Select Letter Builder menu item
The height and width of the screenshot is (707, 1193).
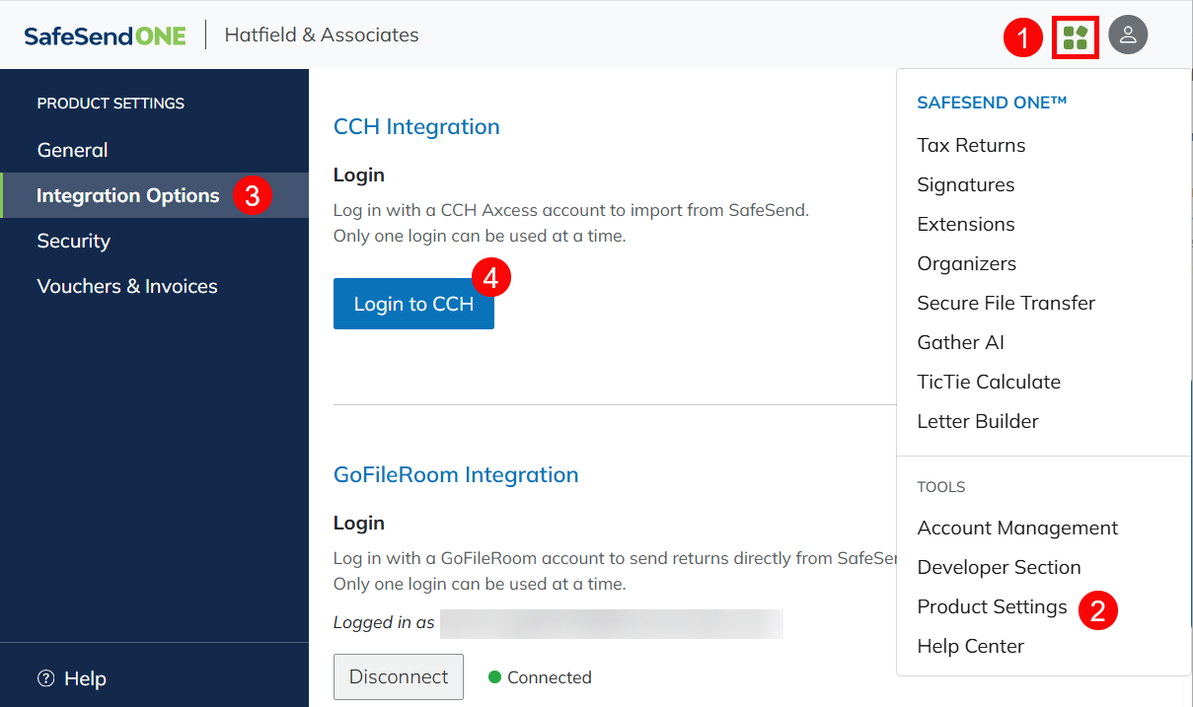pos(977,421)
